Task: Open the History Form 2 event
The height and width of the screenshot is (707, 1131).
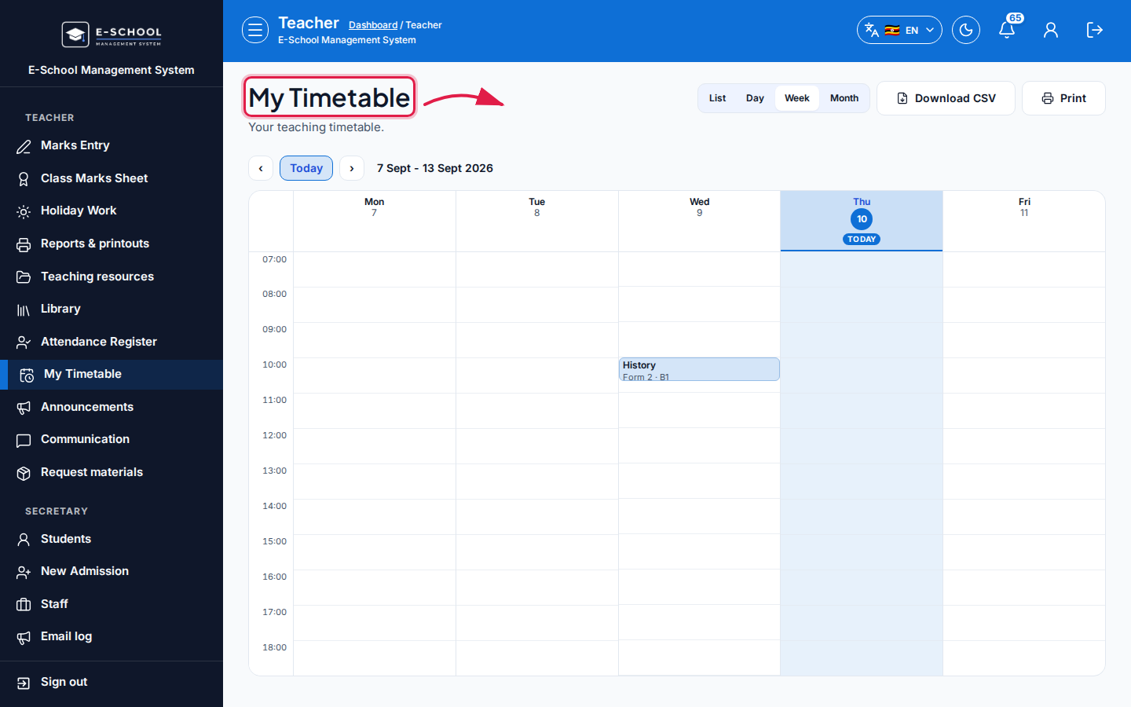Action: [x=699, y=369]
